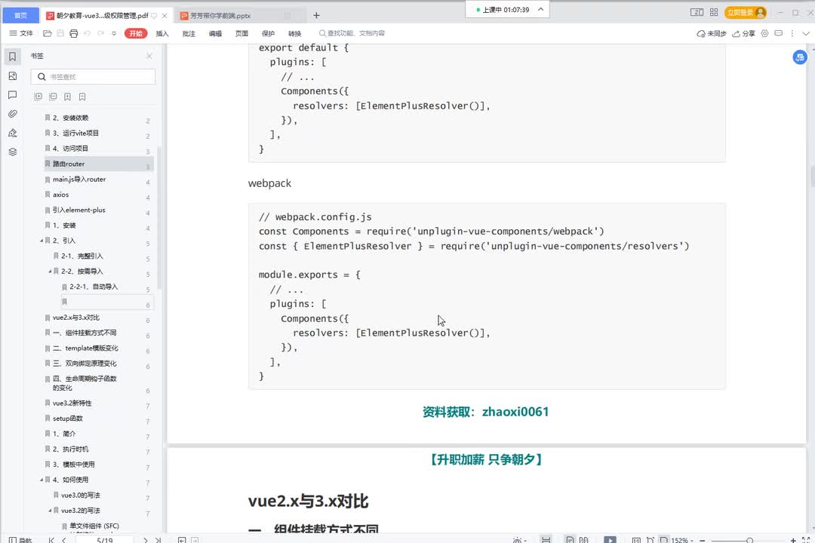Start the slideshow play button in the status bar
Screen dimensions: 815x543
(x=610, y=540)
